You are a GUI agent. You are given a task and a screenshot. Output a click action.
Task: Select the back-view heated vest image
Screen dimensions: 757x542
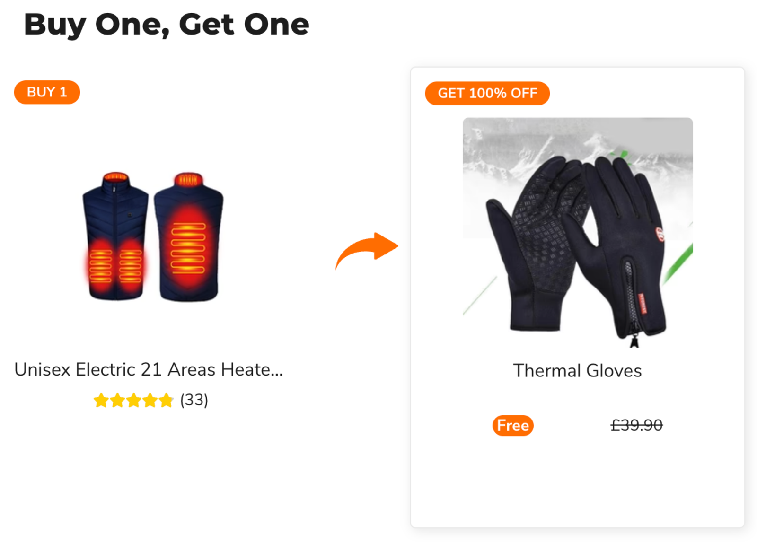pos(188,236)
